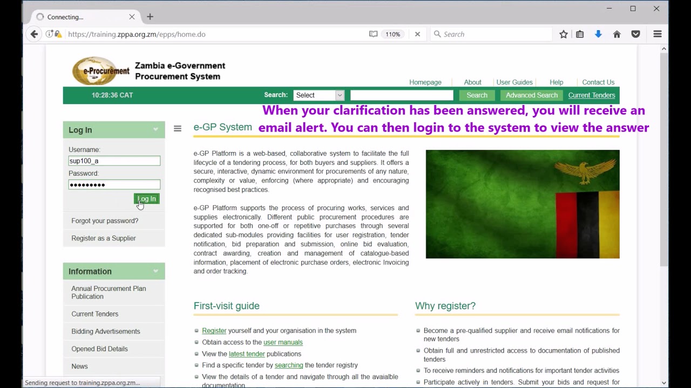Open Pocket shield icon
Image resolution: width=691 pixels, height=388 pixels.
pos(635,34)
